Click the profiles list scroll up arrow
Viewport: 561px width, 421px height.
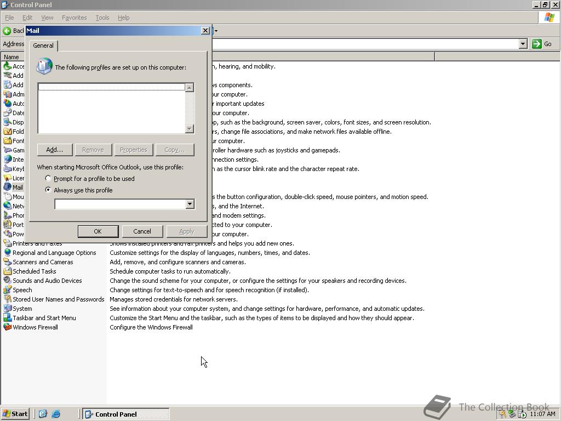(x=190, y=87)
